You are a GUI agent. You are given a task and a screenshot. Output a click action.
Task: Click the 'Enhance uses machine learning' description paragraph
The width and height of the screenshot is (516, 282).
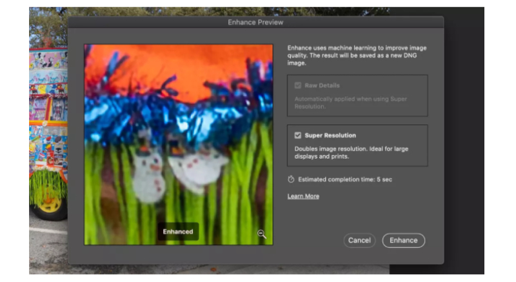click(x=356, y=55)
